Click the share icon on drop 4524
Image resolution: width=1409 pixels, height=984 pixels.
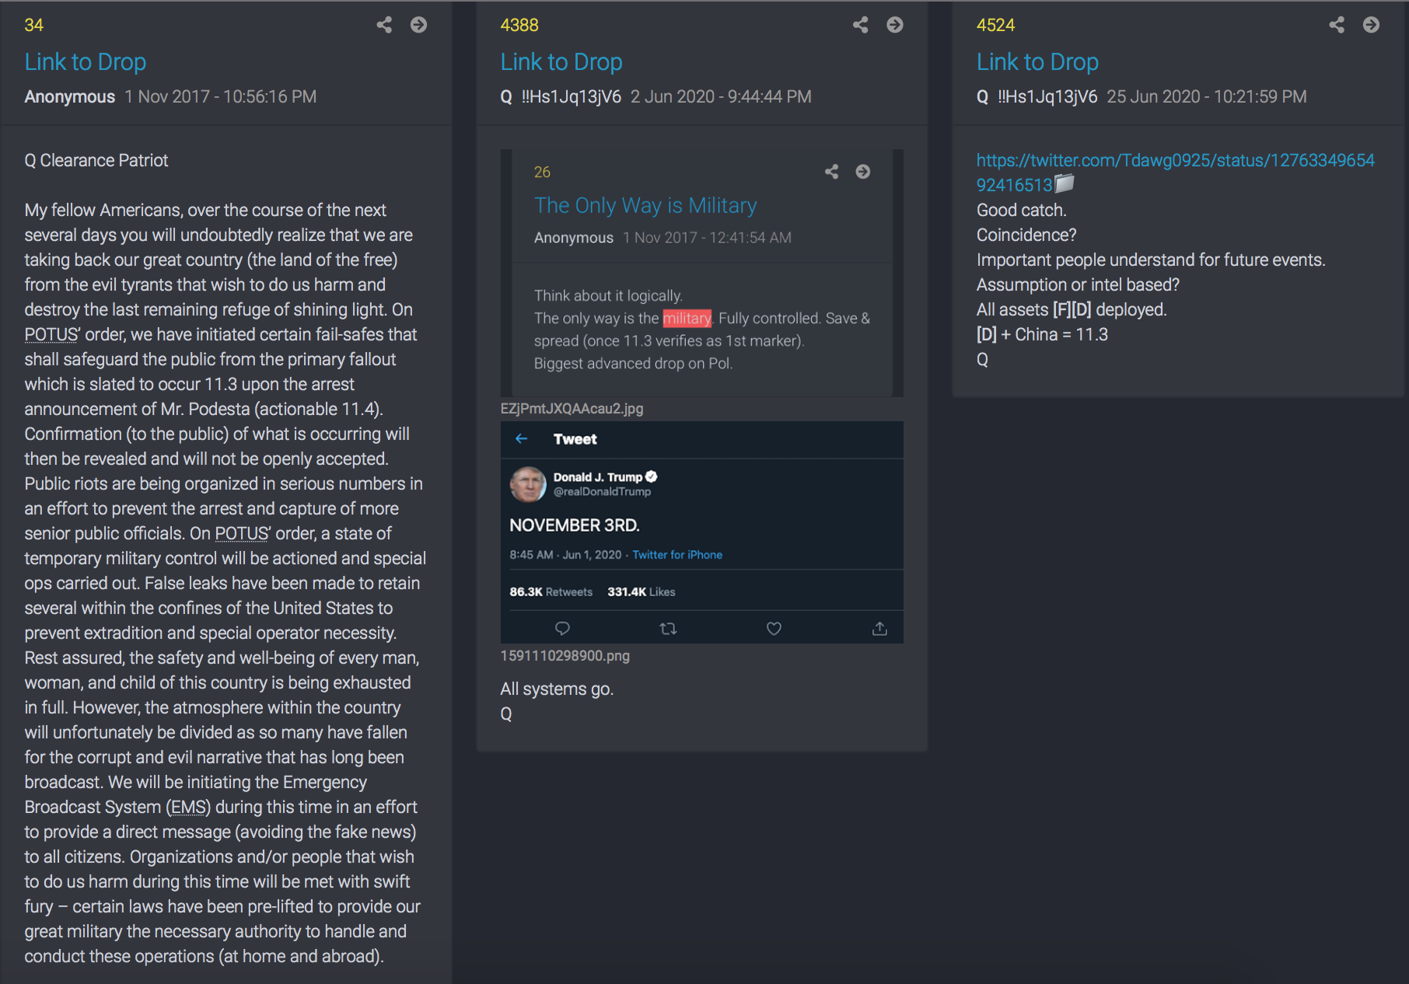click(x=1337, y=25)
